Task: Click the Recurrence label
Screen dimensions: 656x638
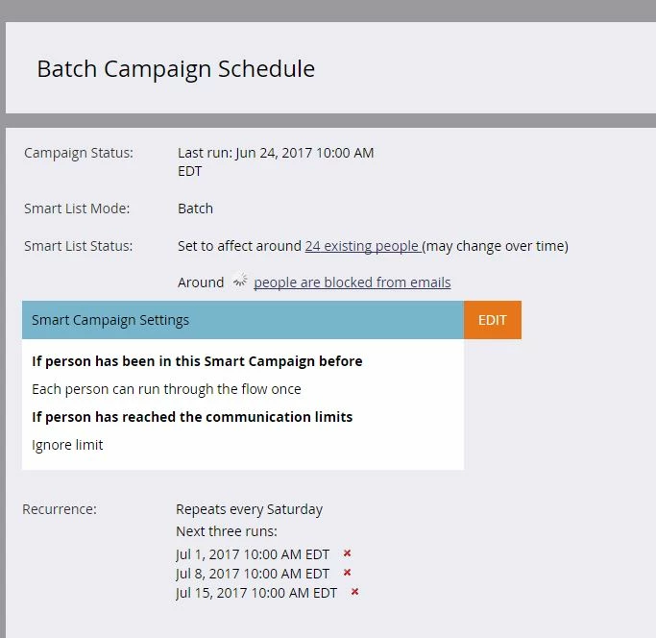Action: (x=60, y=509)
